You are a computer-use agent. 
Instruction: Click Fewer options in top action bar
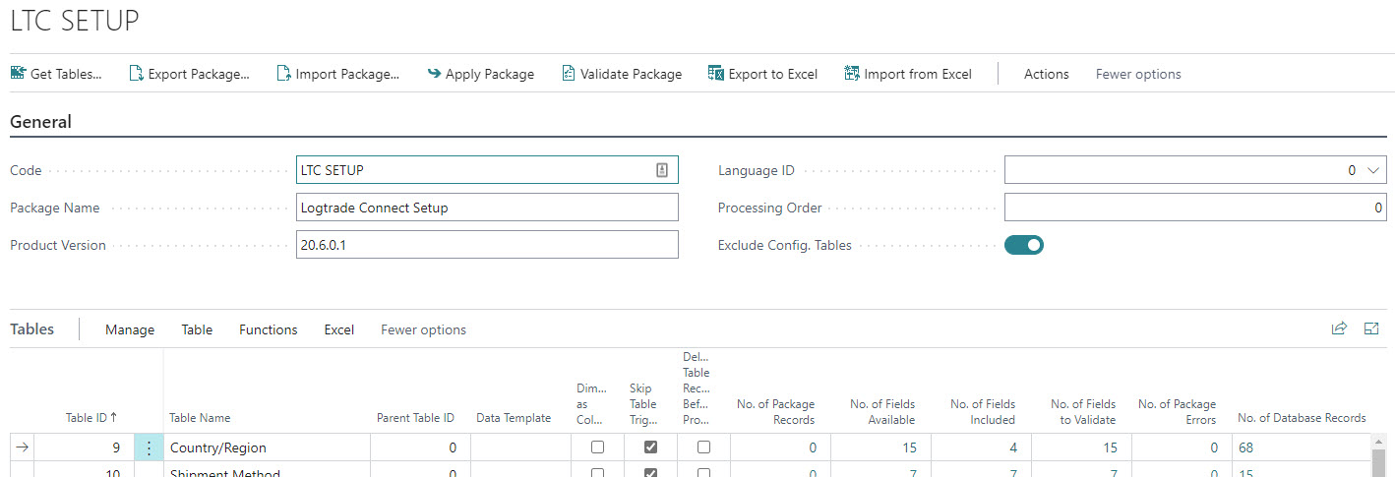1138,74
